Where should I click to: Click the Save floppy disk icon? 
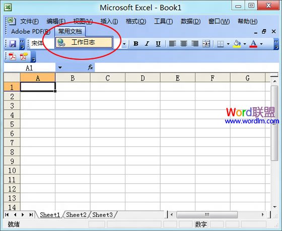point(13,44)
